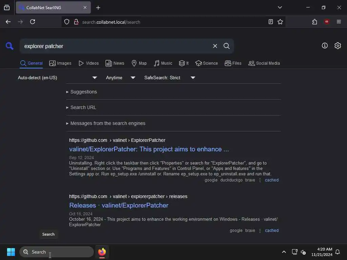Viewport: 347px width, 260px height.
Task: Click duckduckgo engine label
Action: click(231, 180)
